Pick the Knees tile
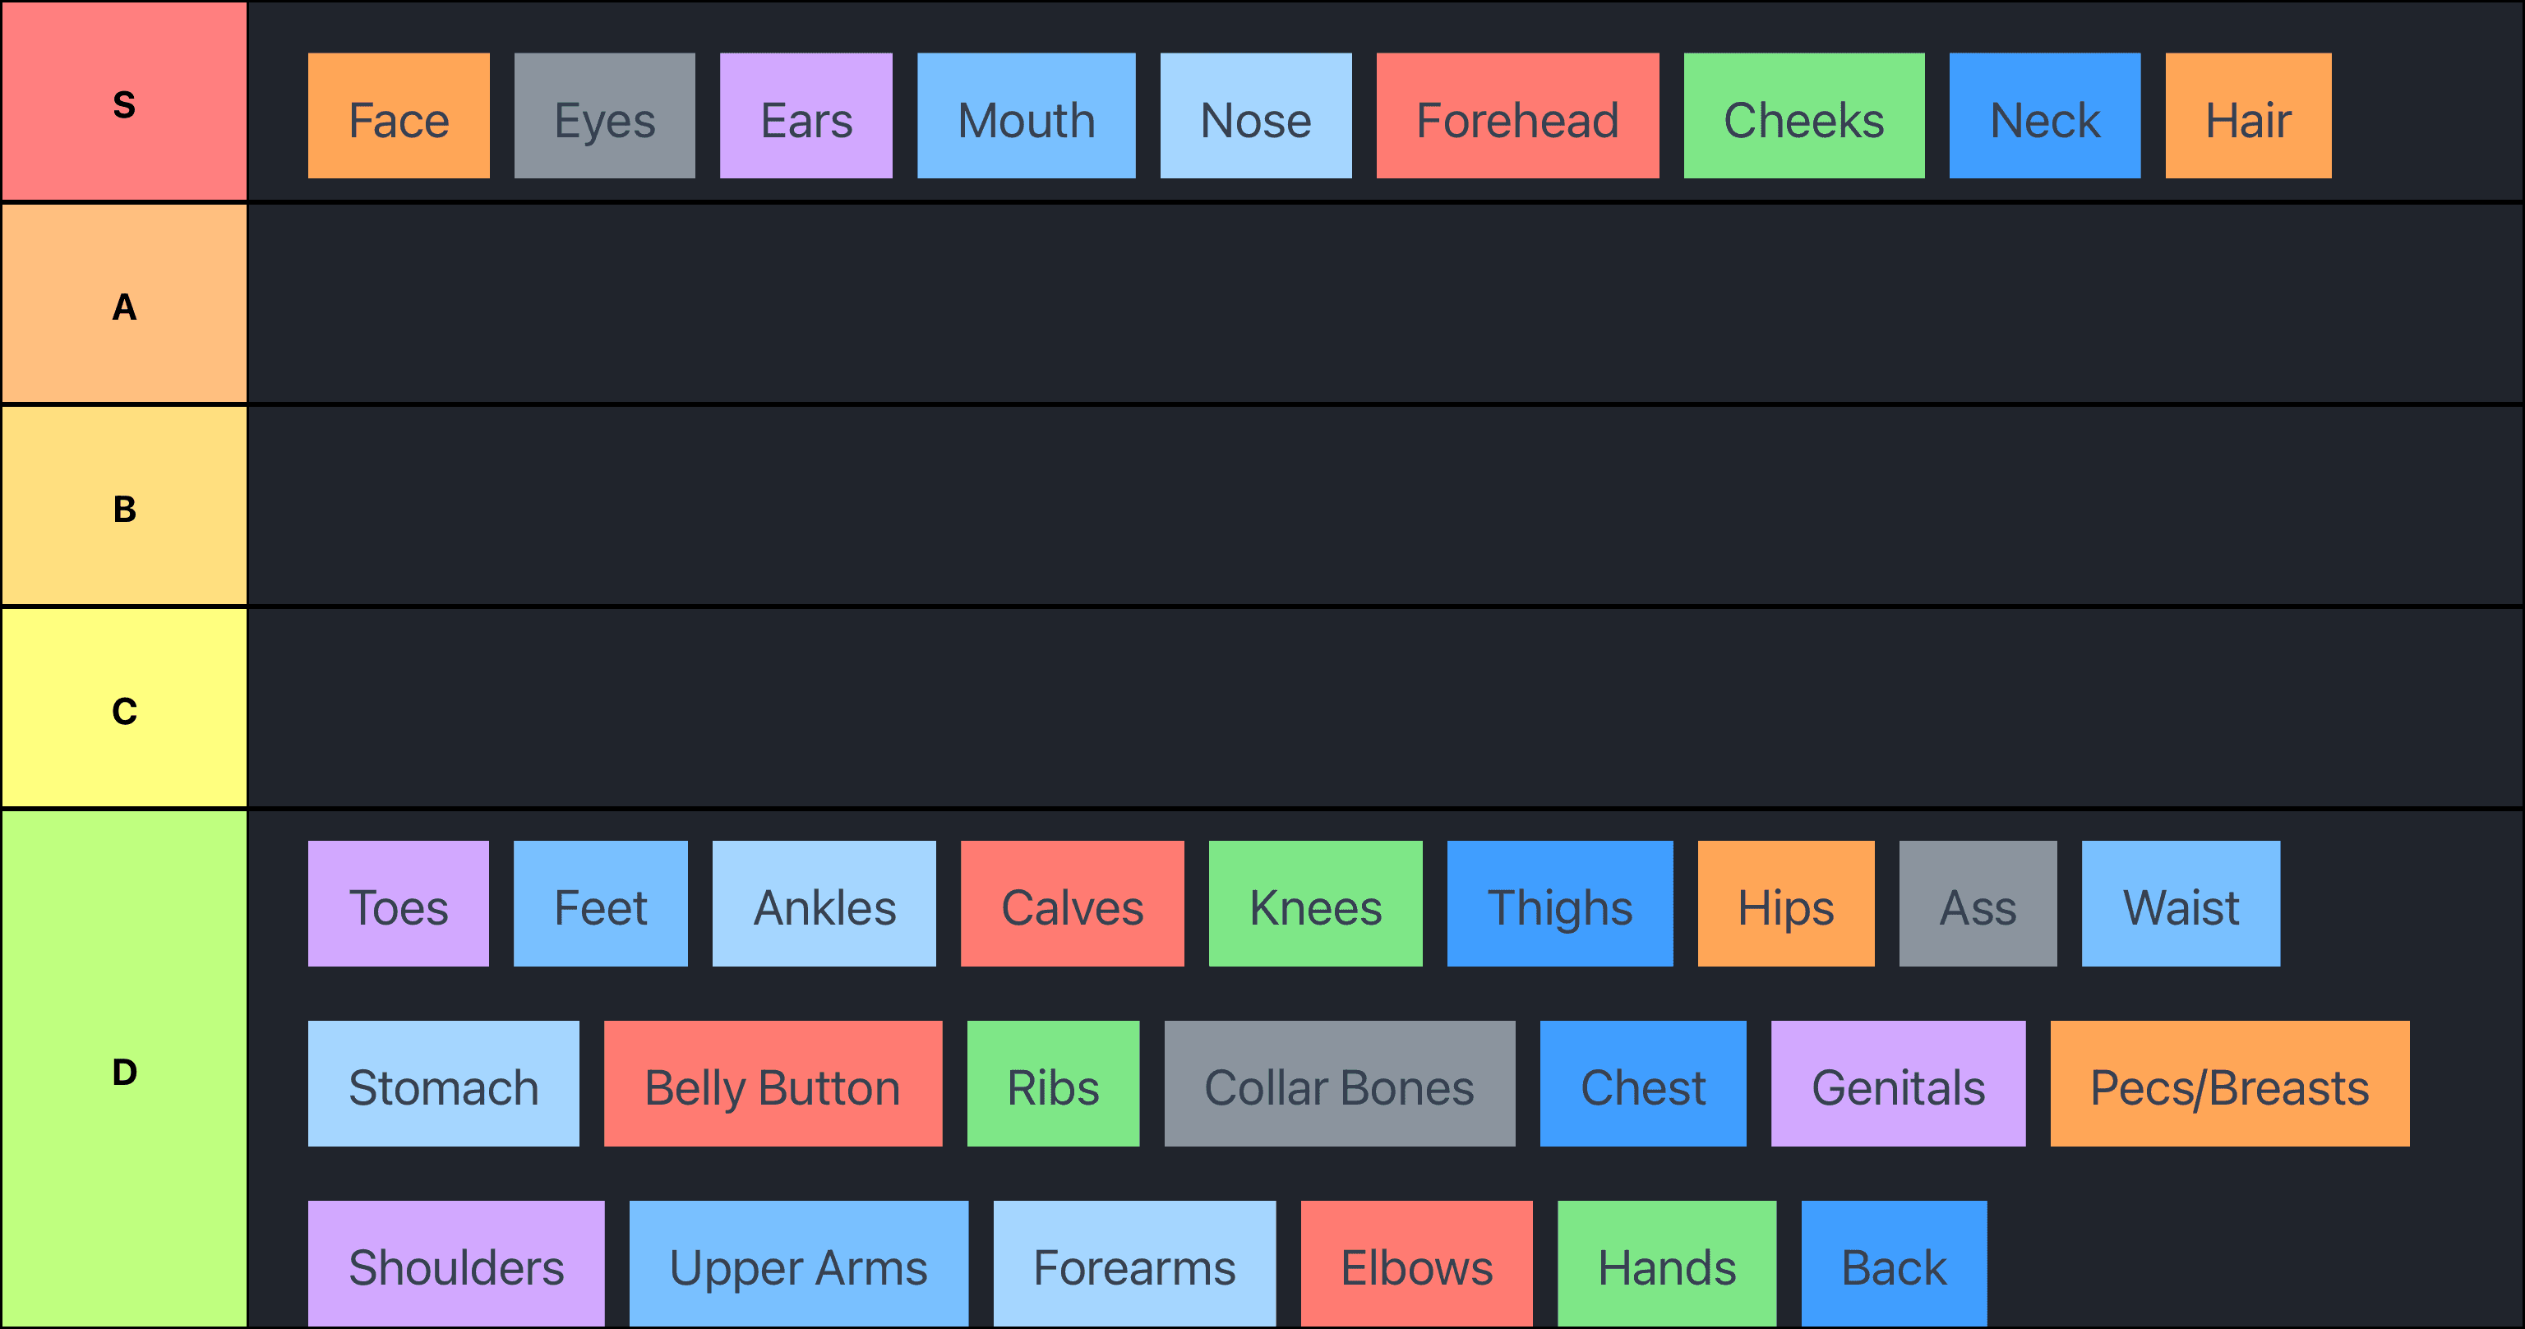 (1314, 903)
